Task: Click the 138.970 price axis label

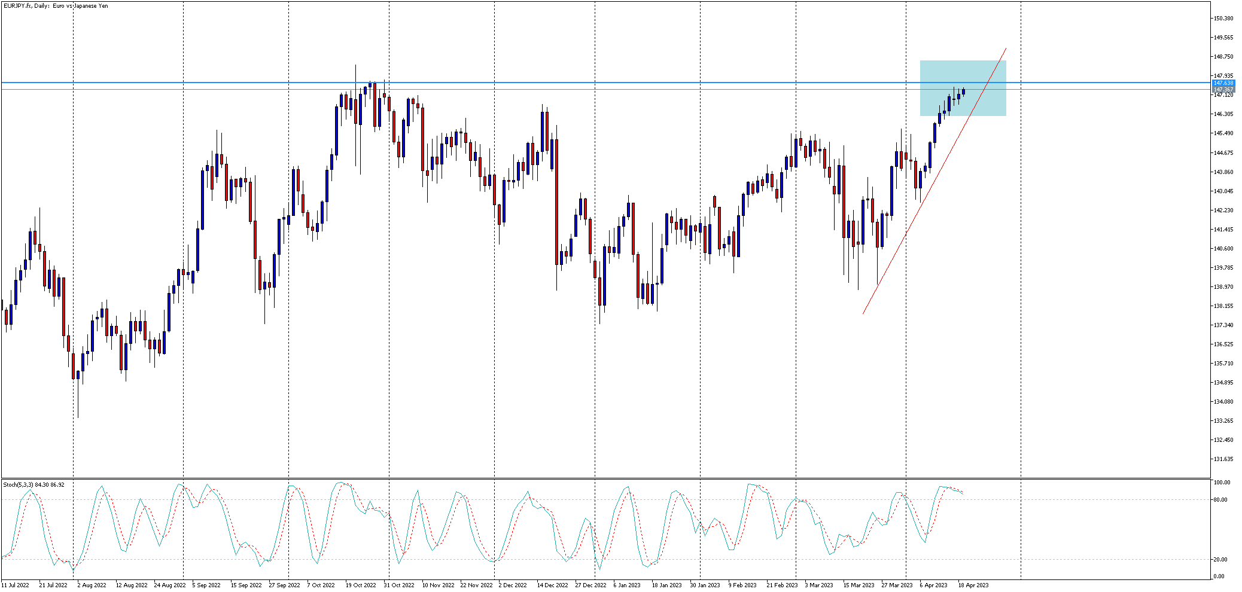Action: click(1223, 287)
